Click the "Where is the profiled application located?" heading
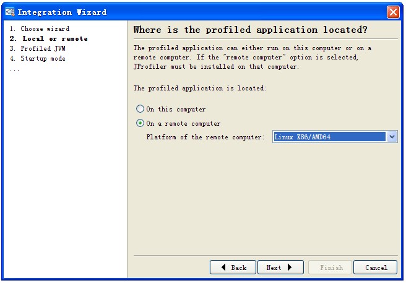Viewport: 406px width, 283px height. (x=250, y=30)
